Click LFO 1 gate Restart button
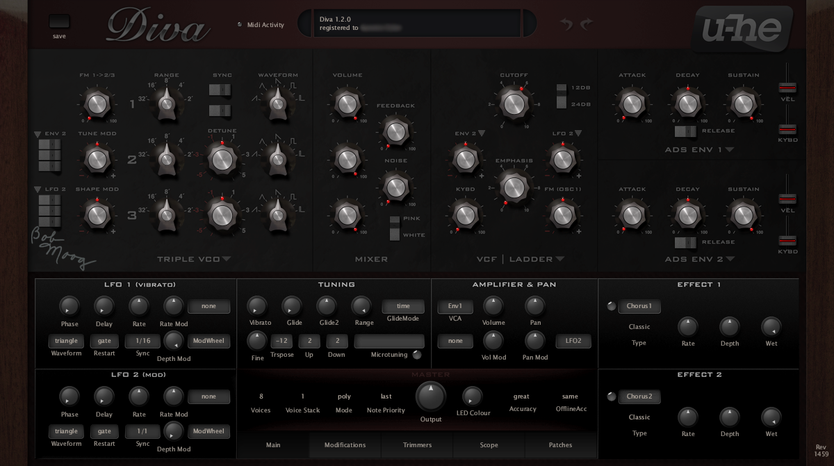The image size is (834, 466). coord(104,341)
